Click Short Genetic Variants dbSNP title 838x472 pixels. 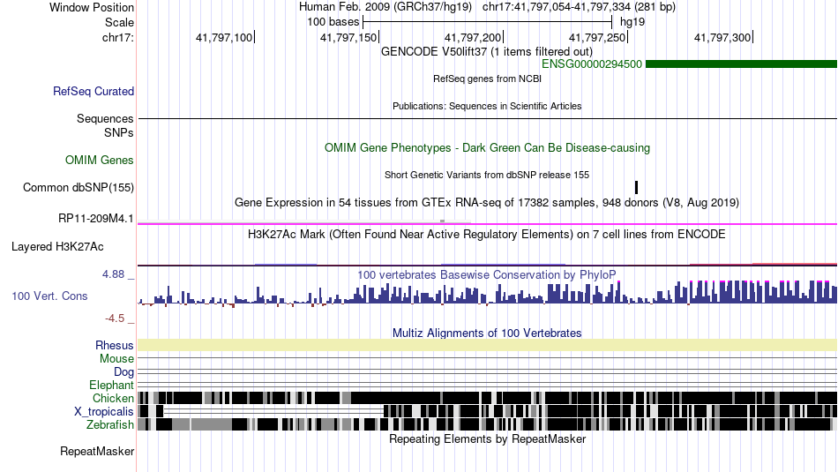click(487, 176)
